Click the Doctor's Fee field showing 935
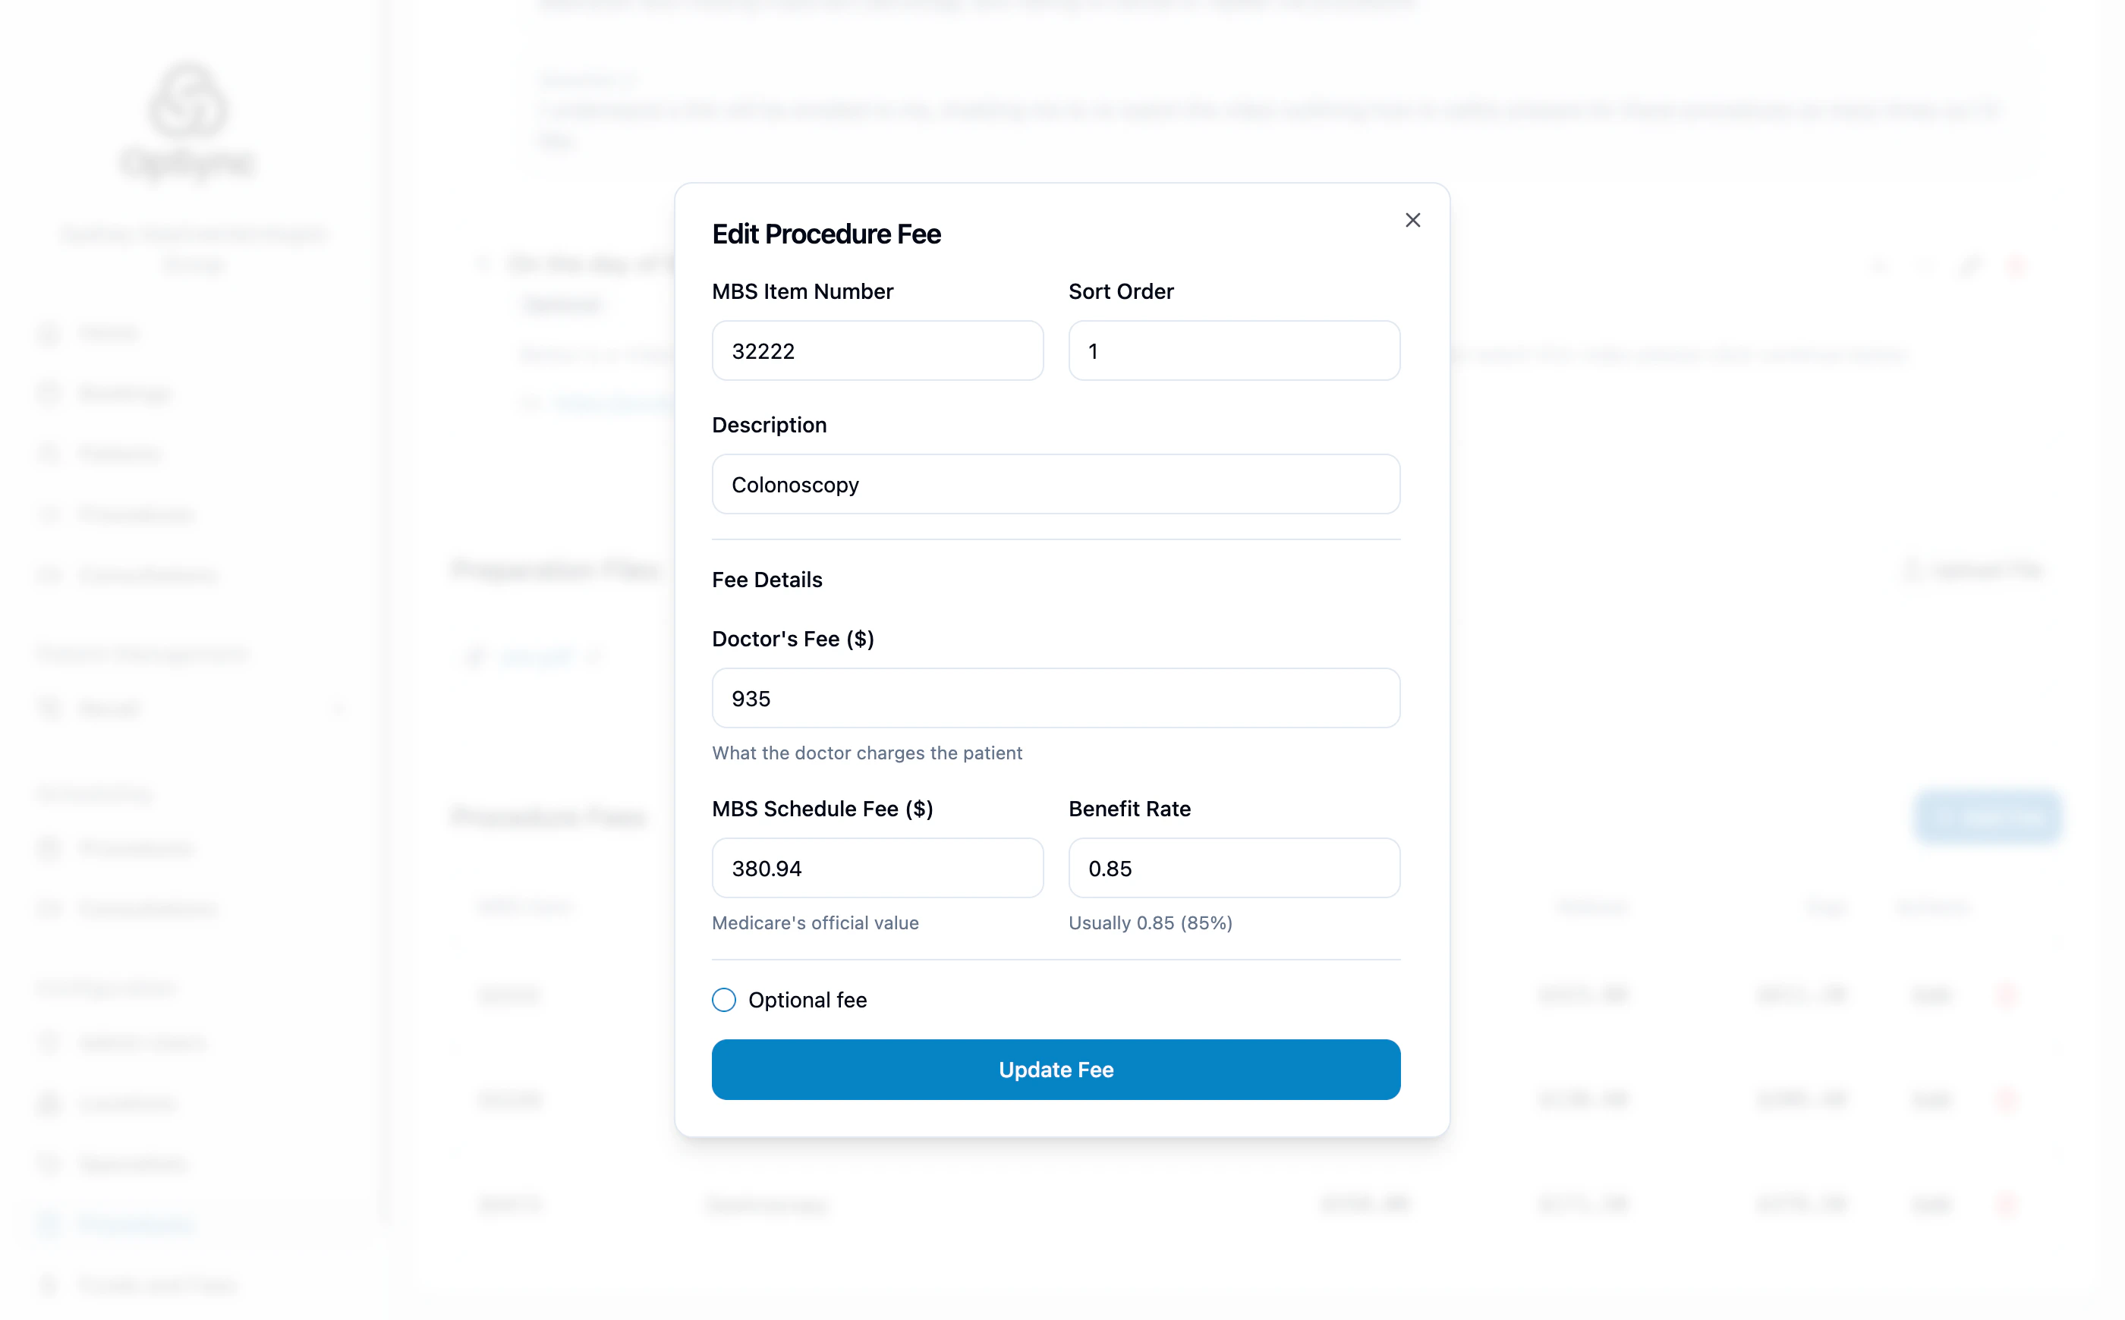2125x1320 pixels. pos(1055,697)
